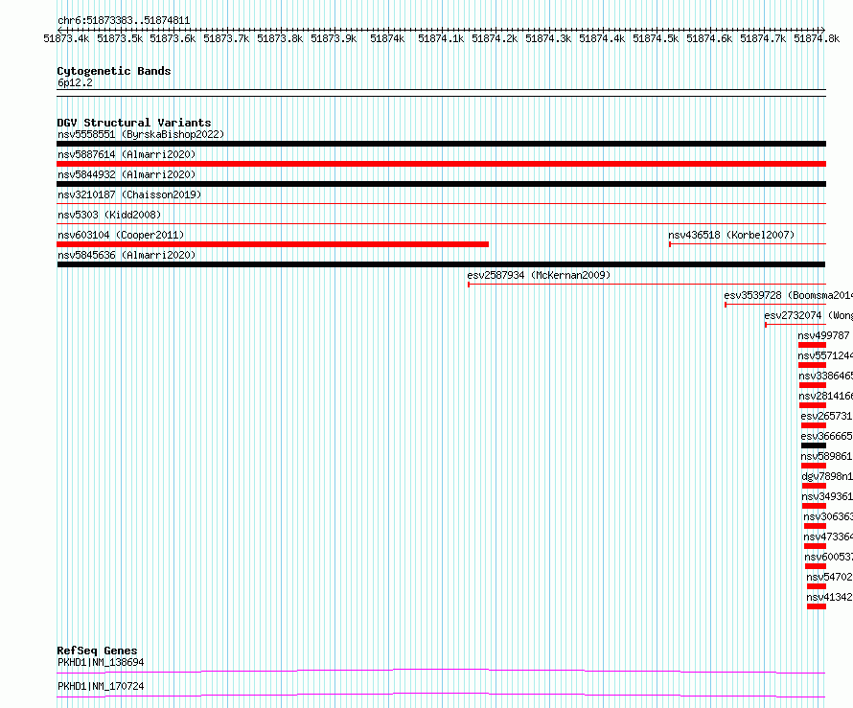Click the red bar under nsv5887614

coord(441,164)
